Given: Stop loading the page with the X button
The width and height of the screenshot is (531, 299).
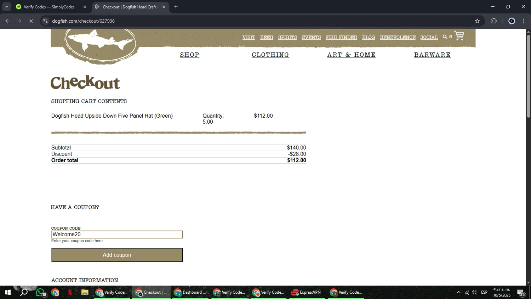Looking at the screenshot, I should pyautogui.click(x=31, y=21).
